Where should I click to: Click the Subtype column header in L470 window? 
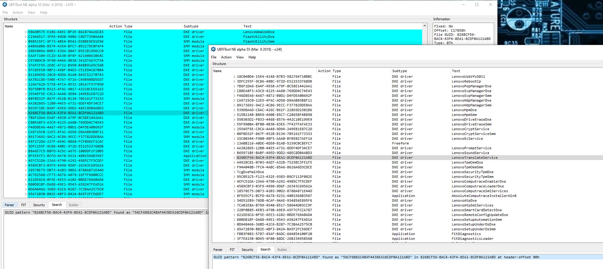212,26
